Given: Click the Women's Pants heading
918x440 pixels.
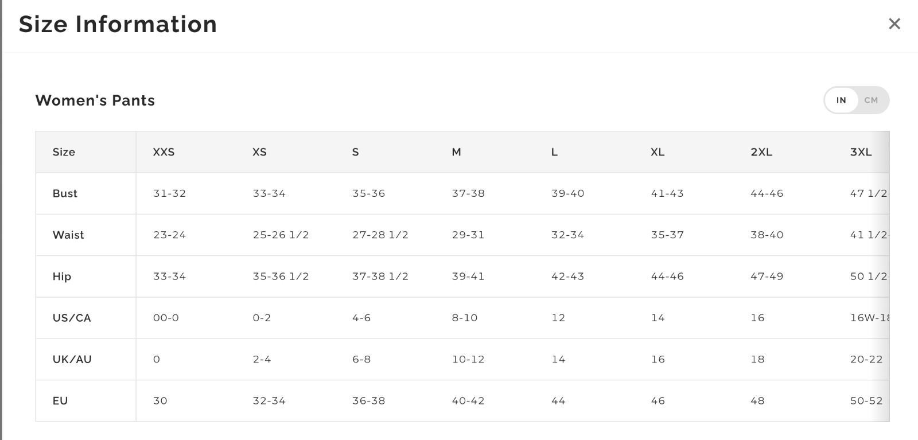Looking at the screenshot, I should 95,100.
